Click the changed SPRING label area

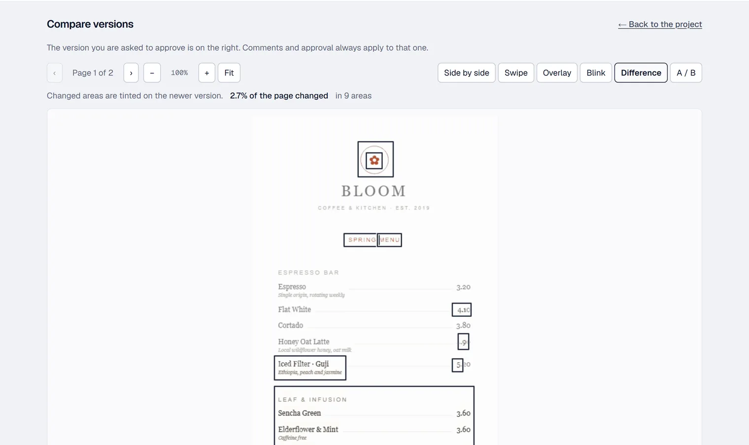click(360, 240)
